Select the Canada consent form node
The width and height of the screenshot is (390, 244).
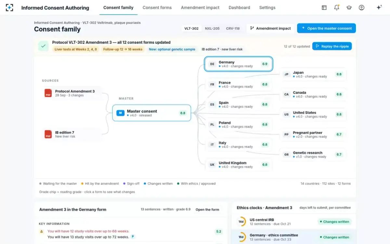click(313, 94)
